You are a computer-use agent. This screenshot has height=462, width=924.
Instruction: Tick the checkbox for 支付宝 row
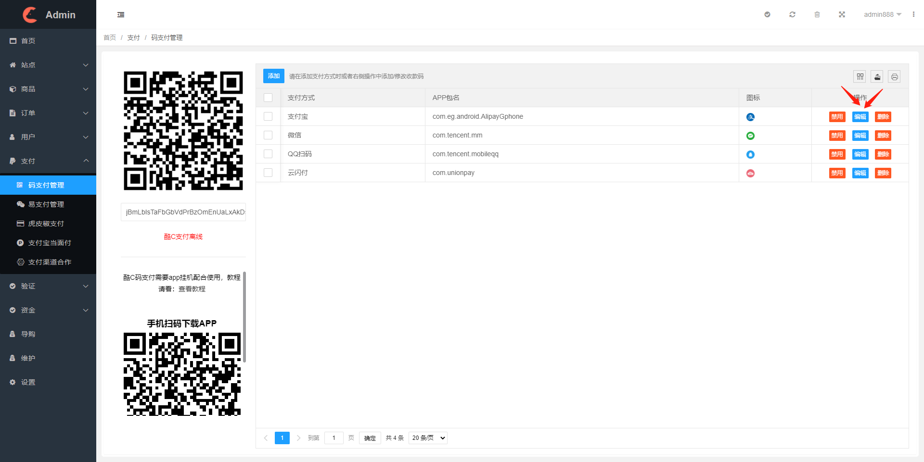click(x=268, y=116)
